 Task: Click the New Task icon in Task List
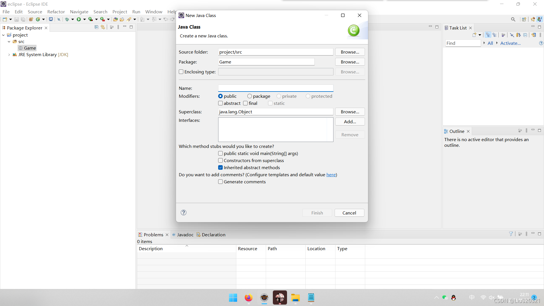(474, 35)
